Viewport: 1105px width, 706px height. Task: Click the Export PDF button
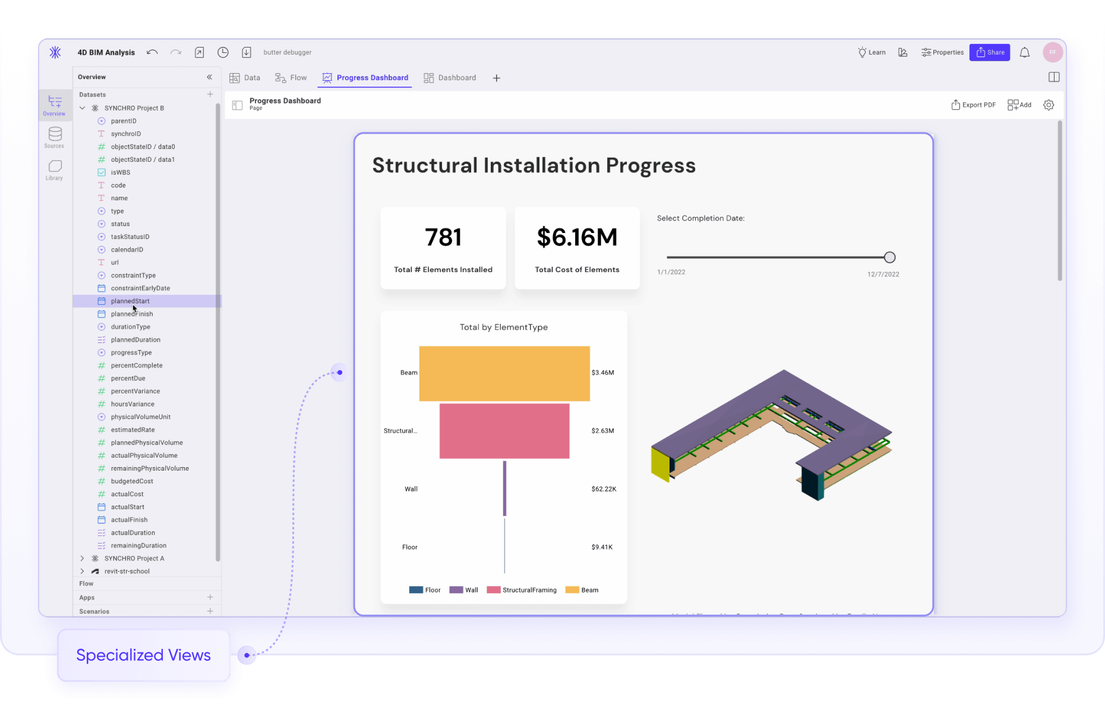pyautogui.click(x=973, y=105)
